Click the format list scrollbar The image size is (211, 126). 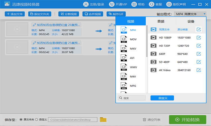click(147, 42)
